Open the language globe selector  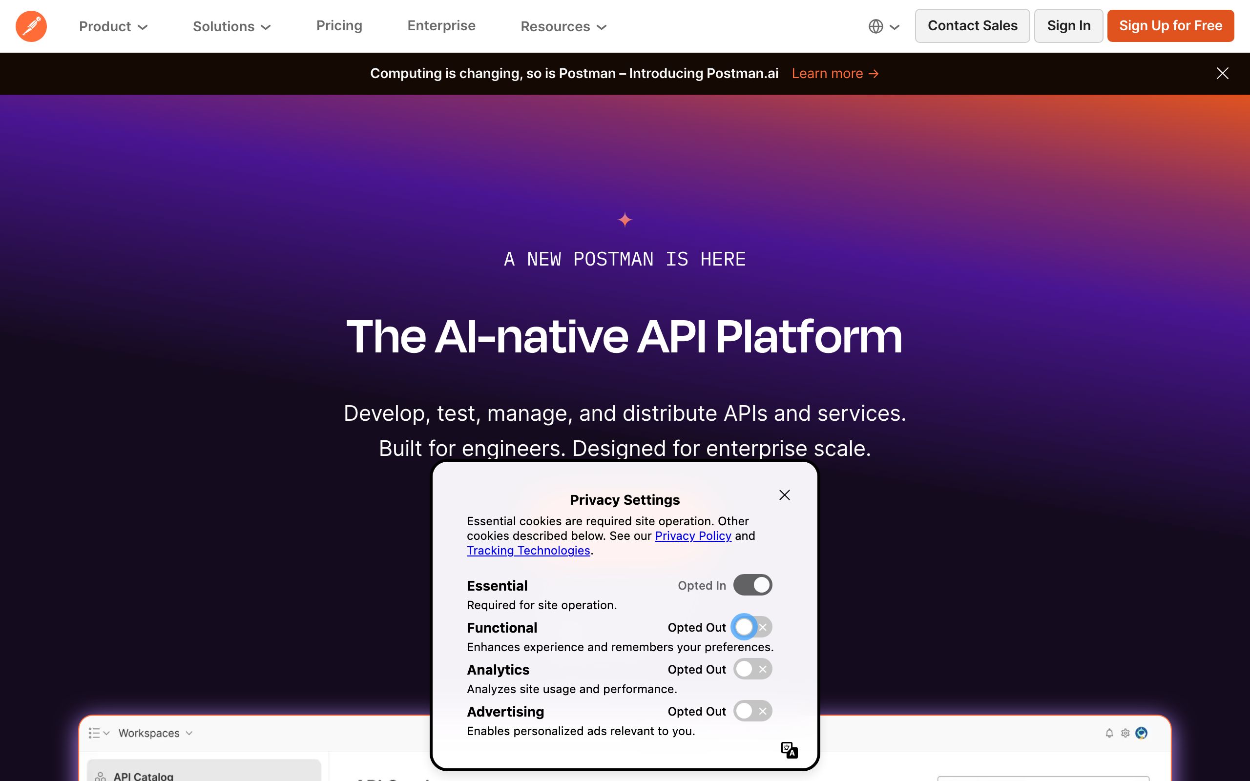pos(884,26)
